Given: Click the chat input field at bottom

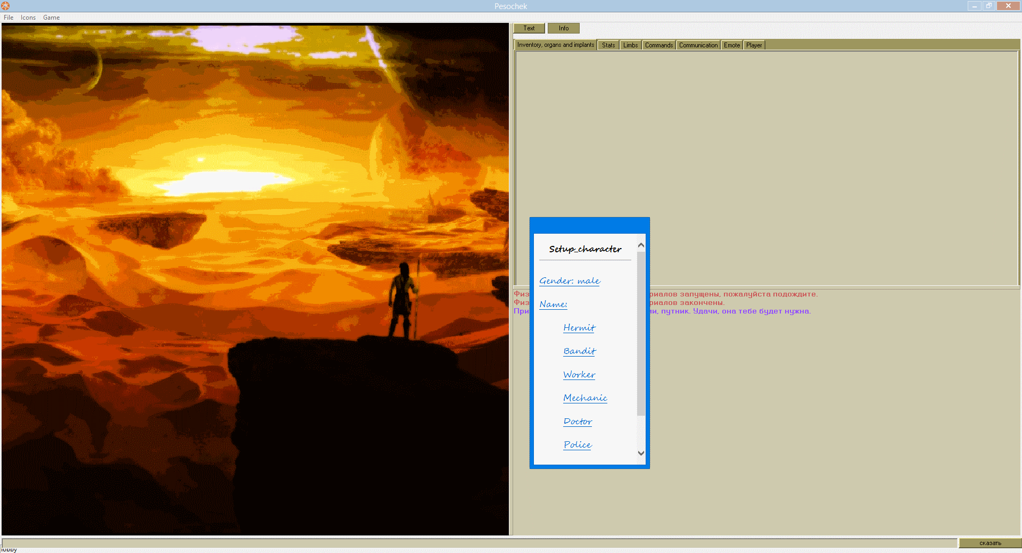Looking at the screenshot, I should click(x=479, y=543).
